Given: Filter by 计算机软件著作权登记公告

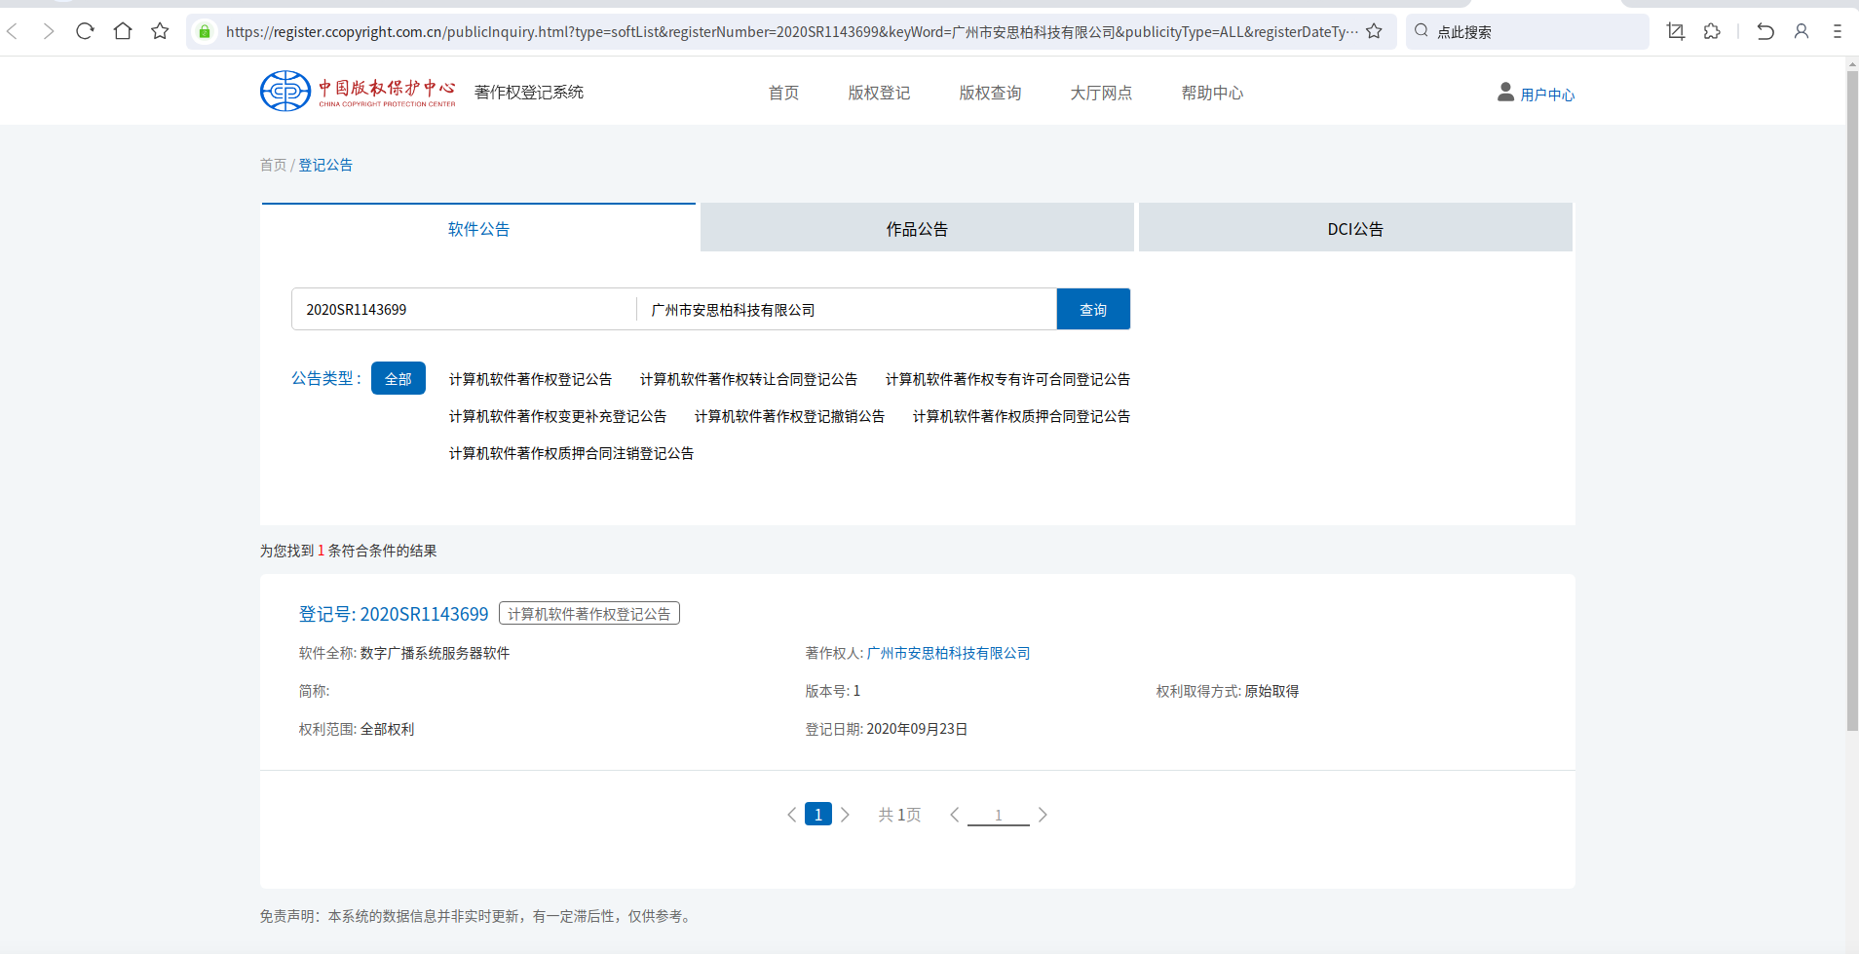Looking at the screenshot, I should pos(530,379).
